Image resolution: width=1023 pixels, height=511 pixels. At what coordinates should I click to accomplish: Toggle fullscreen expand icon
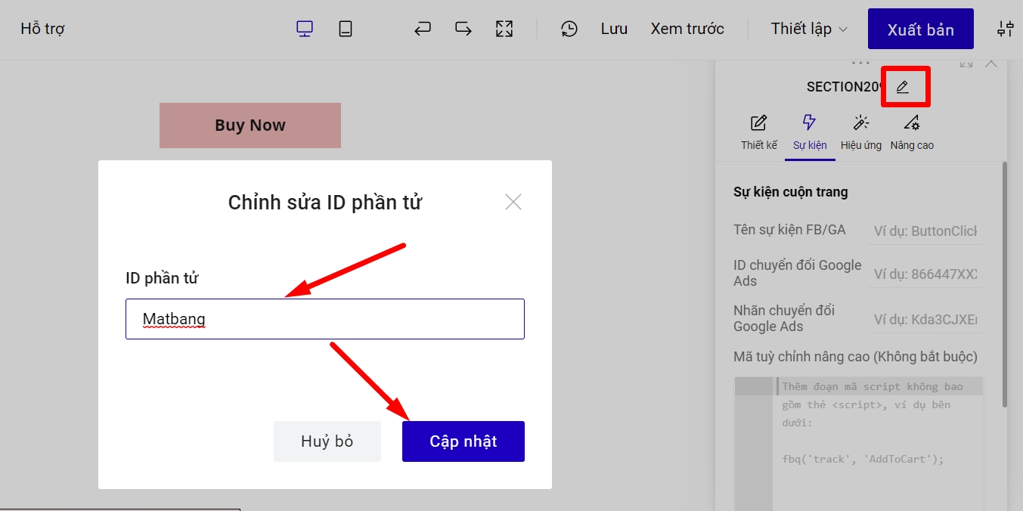coord(504,29)
